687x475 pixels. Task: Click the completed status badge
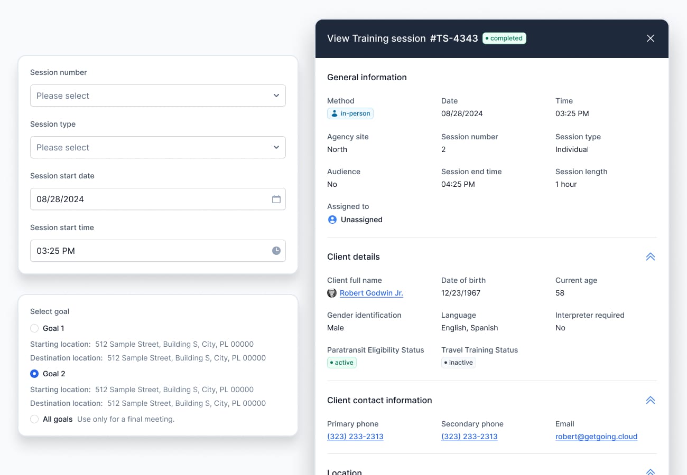point(504,38)
